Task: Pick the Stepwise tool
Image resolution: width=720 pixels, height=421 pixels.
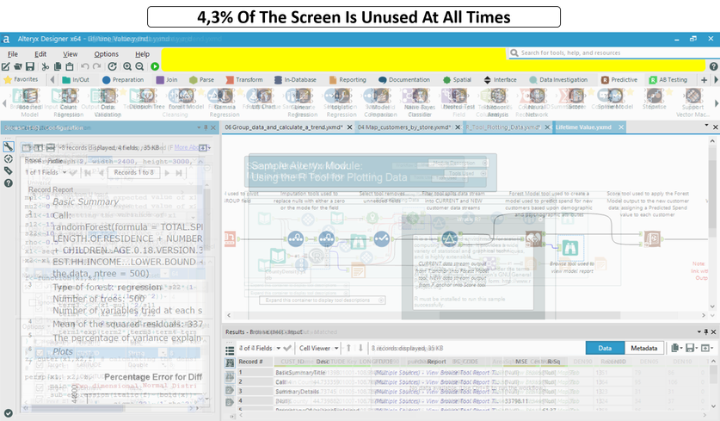Action: [x=654, y=99]
